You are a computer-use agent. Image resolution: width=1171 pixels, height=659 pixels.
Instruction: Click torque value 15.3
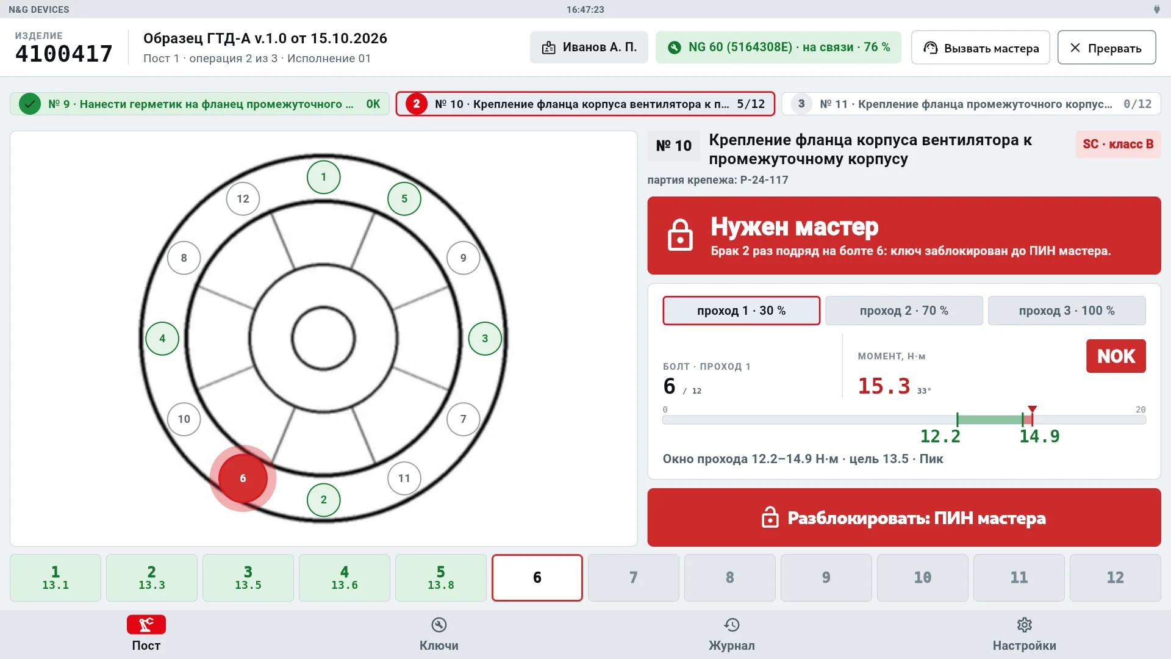click(x=884, y=386)
